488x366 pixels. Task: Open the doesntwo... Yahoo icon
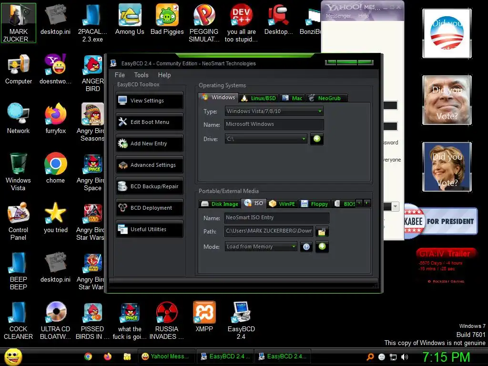coord(55,69)
